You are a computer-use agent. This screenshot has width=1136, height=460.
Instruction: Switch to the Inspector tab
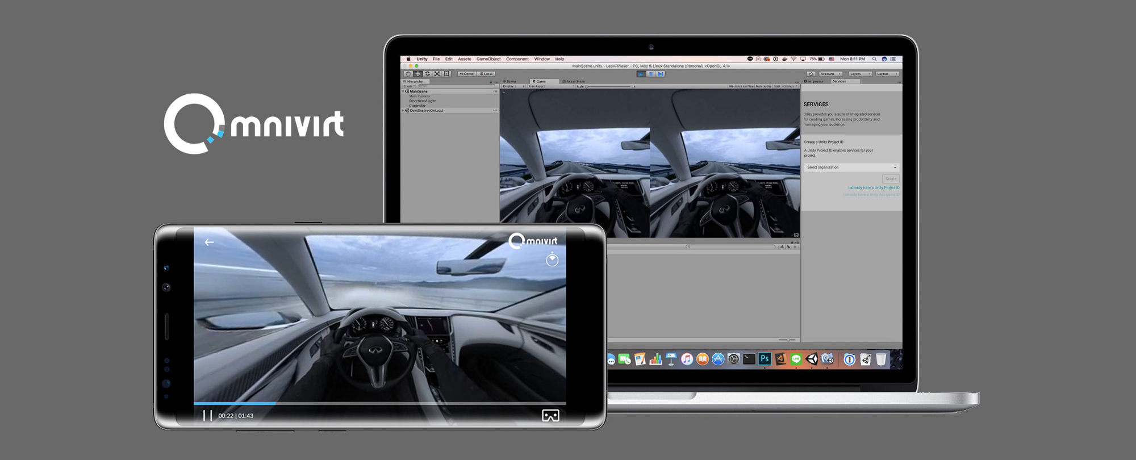[814, 81]
